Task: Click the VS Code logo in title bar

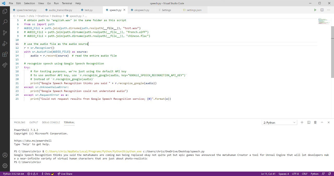Action: pyautogui.click(x=4, y=3)
